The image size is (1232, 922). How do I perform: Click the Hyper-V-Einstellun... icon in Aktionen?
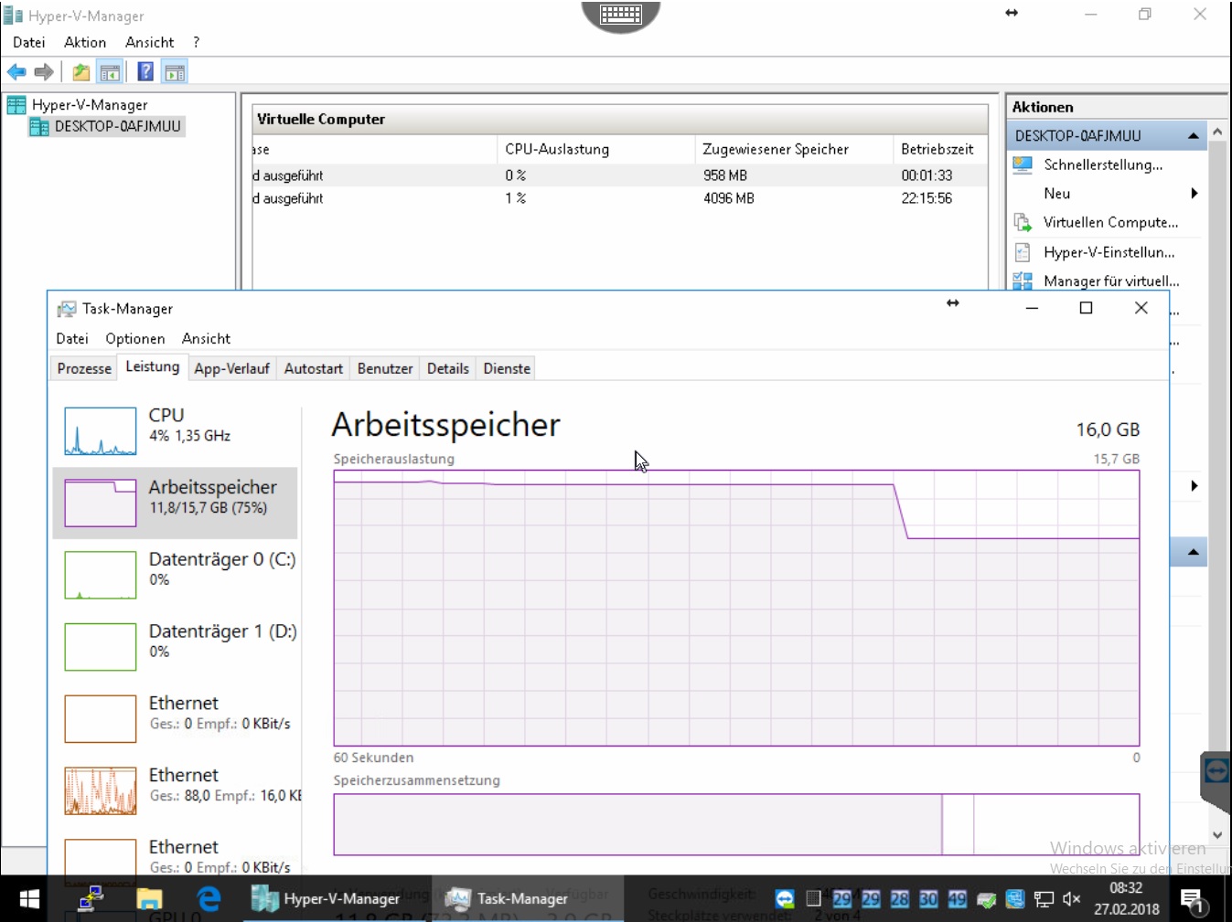(x=1023, y=252)
